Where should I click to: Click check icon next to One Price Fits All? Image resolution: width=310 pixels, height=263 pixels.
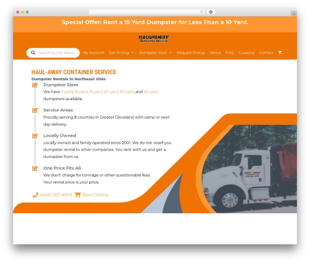coord(35,168)
